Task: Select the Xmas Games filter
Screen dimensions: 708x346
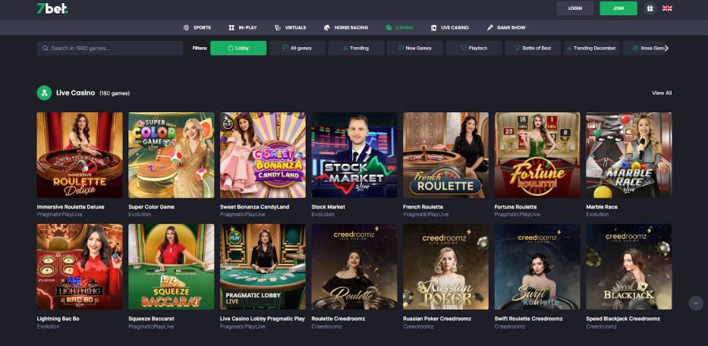Action: [x=646, y=48]
